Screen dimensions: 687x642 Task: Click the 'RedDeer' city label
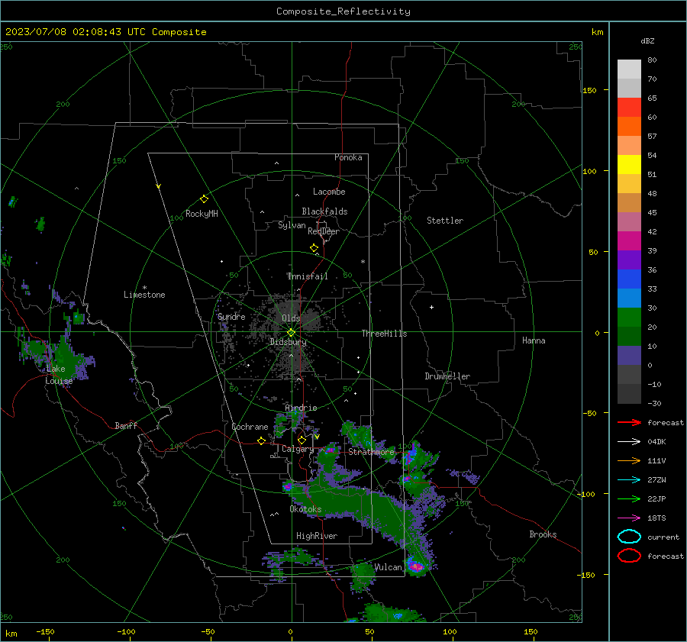pos(324,231)
